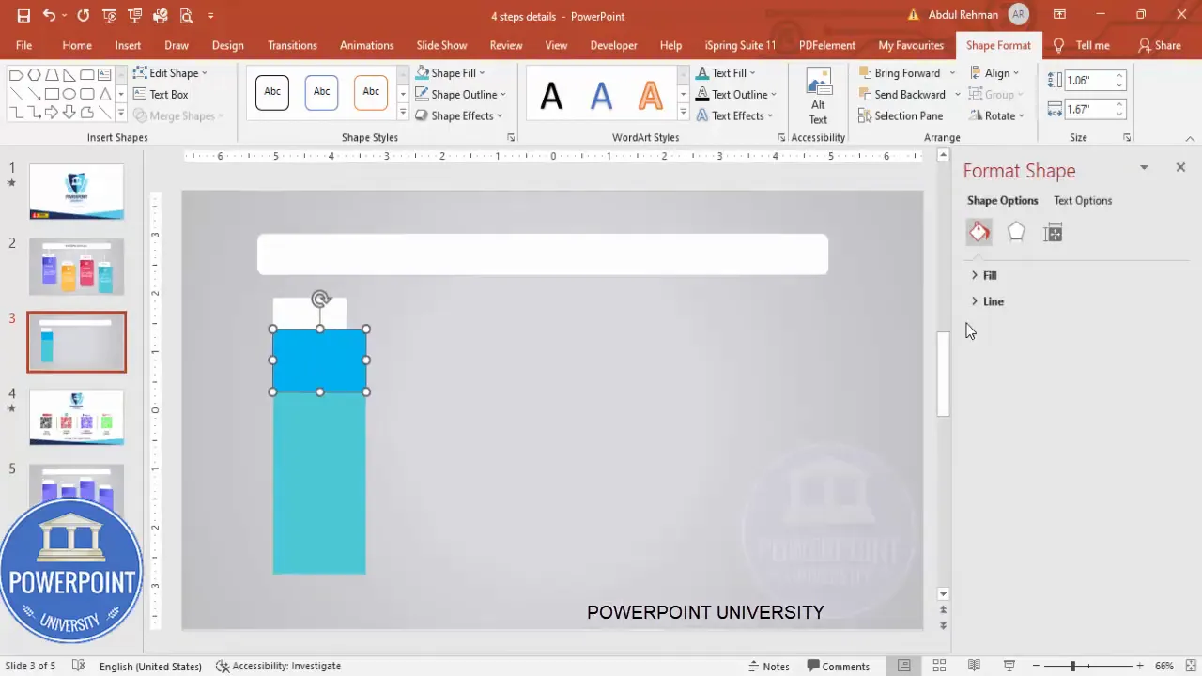Open Shape Styles dialog launcher
Screen dimensions: 1202x676
[511, 138]
